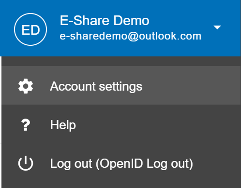
Task: Collapse the user menu with white arrow
Action: pyautogui.click(x=217, y=27)
